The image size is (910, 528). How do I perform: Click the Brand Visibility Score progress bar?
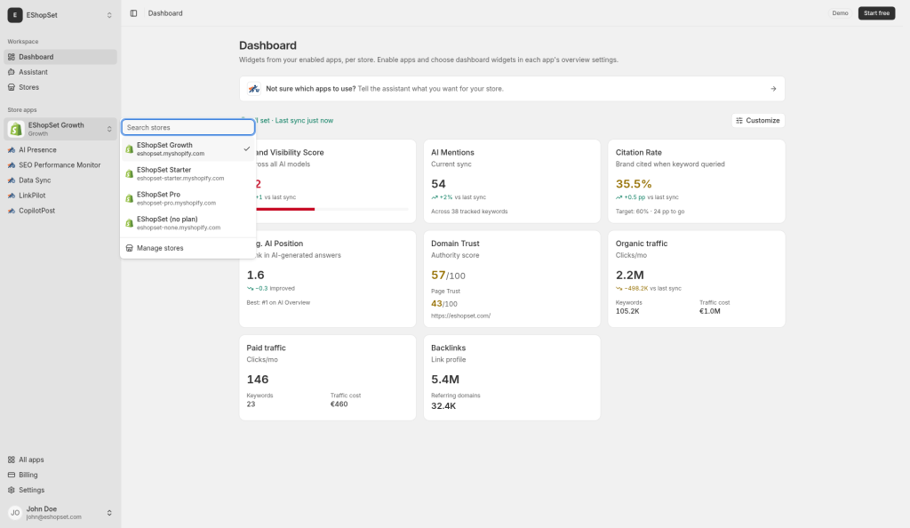tap(331, 209)
